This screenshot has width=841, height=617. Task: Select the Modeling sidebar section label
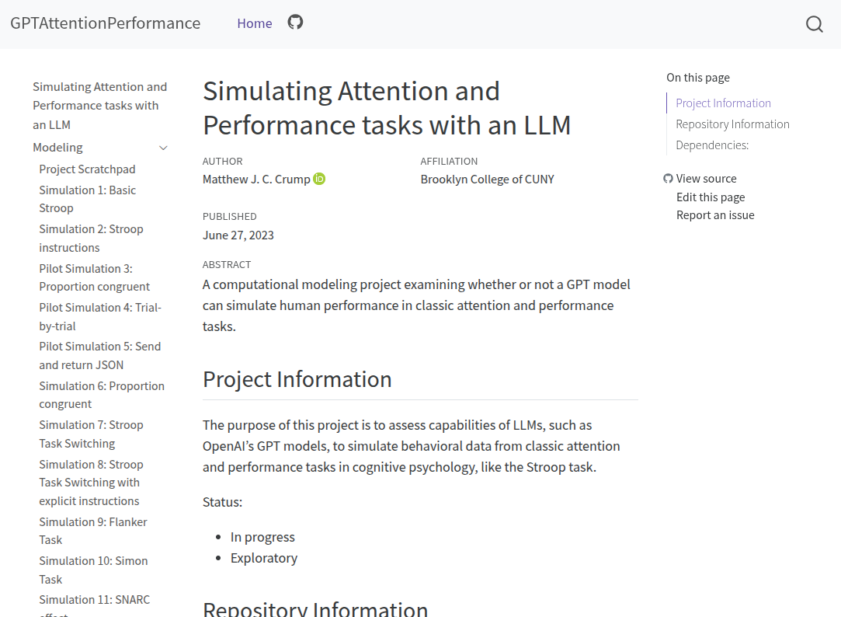[57, 148]
